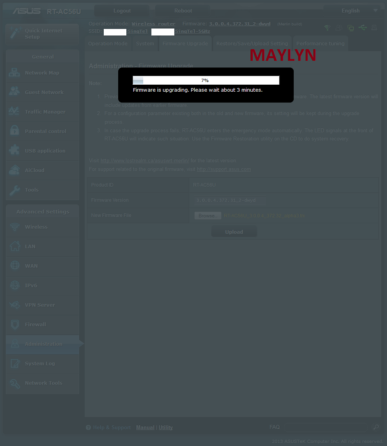Viewport: 387px width, 446px height.
Task: Open the support.asus.com link
Action: (x=223, y=169)
